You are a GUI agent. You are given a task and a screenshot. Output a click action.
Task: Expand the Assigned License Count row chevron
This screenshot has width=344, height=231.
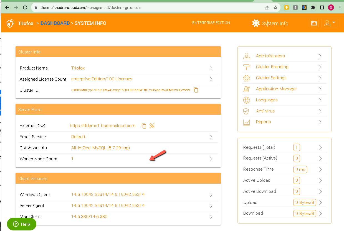tap(211, 79)
